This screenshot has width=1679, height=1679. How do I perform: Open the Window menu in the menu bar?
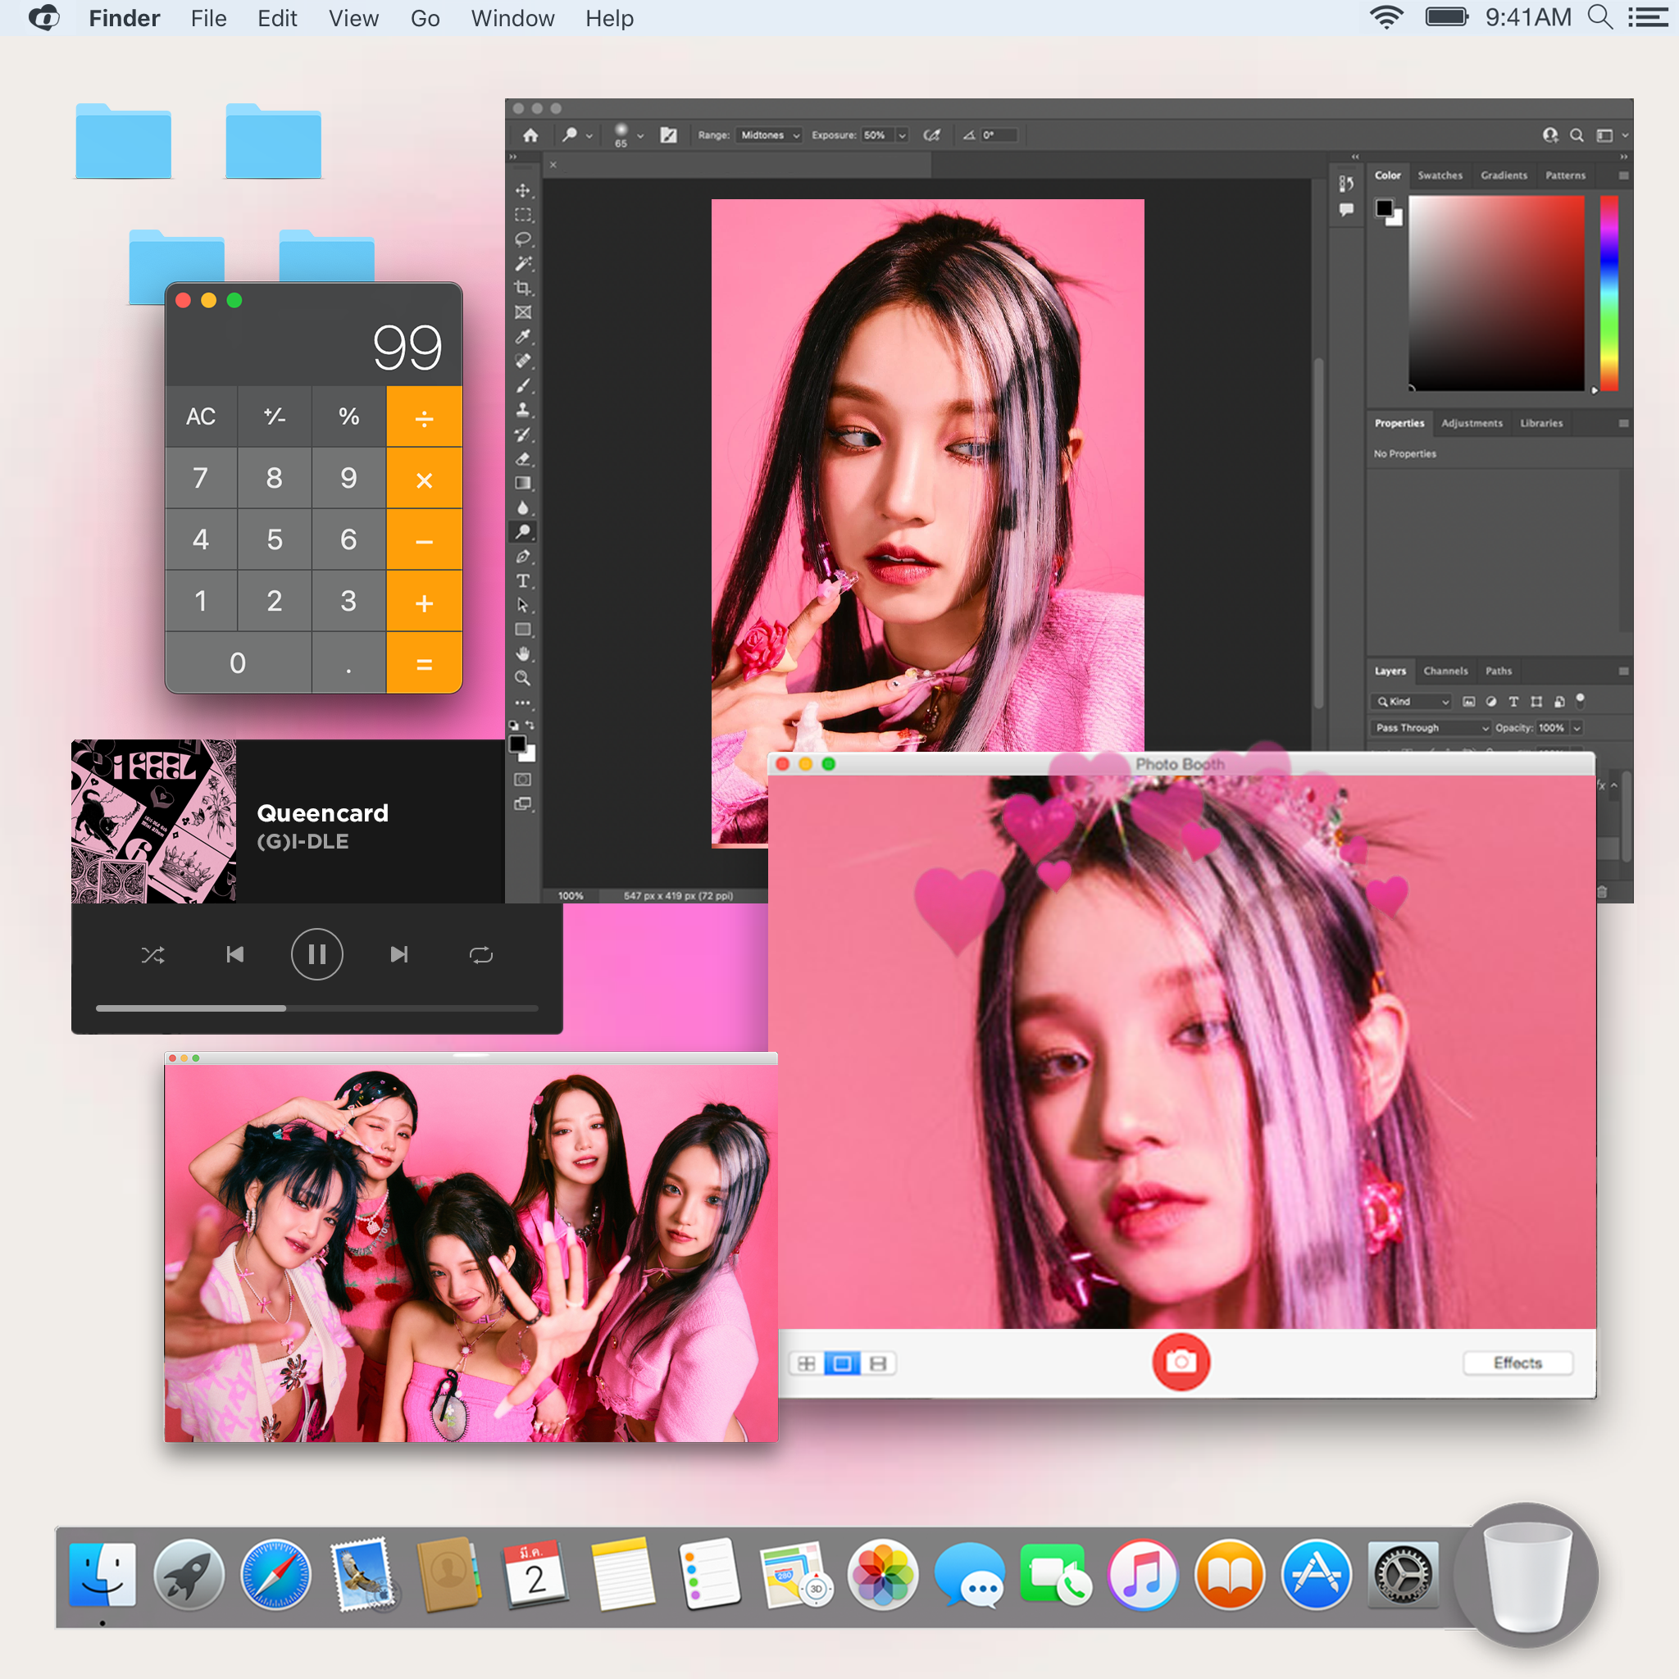(x=512, y=18)
